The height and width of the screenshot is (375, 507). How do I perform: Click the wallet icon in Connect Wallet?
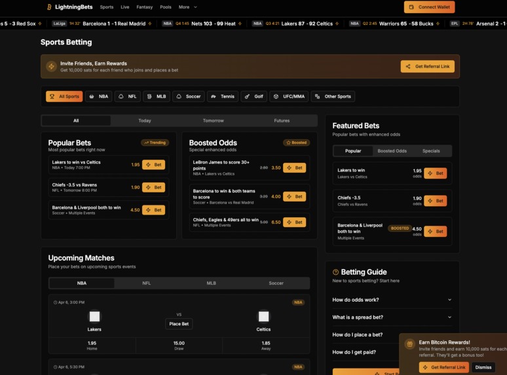point(411,7)
